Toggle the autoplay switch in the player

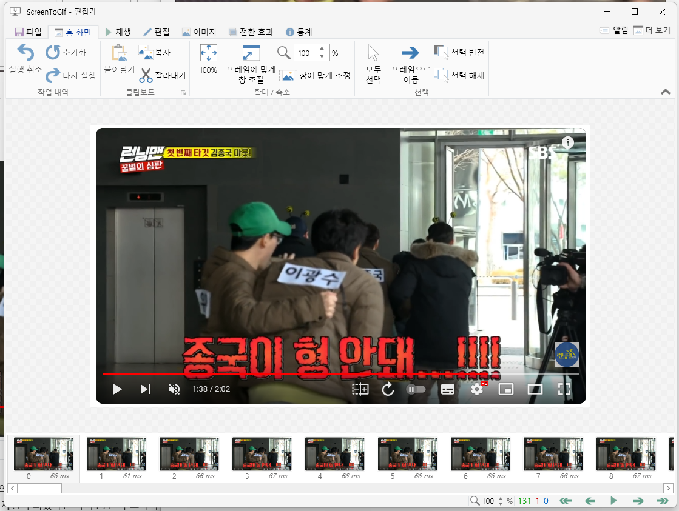point(416,389)
